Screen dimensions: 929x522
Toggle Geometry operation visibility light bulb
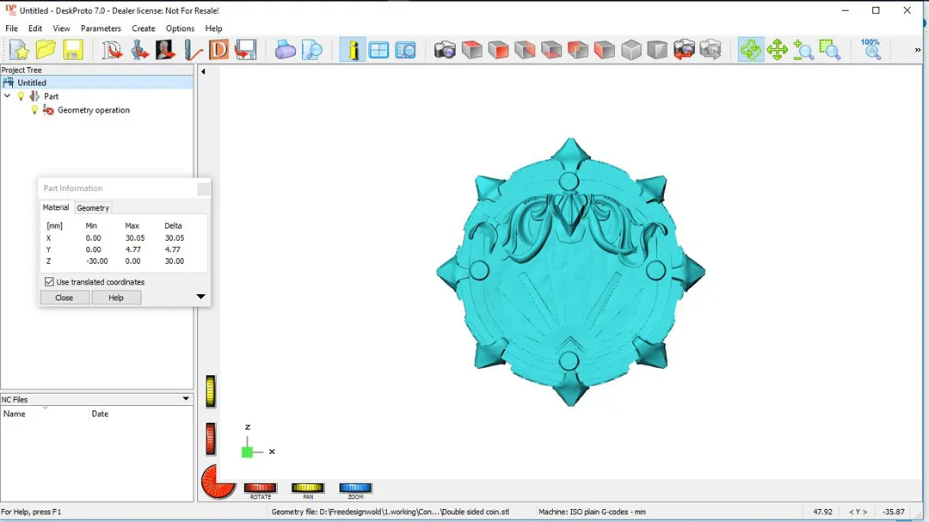click(34, 110)
